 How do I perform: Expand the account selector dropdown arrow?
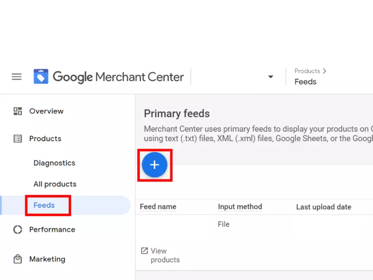[x=271, y=77]
